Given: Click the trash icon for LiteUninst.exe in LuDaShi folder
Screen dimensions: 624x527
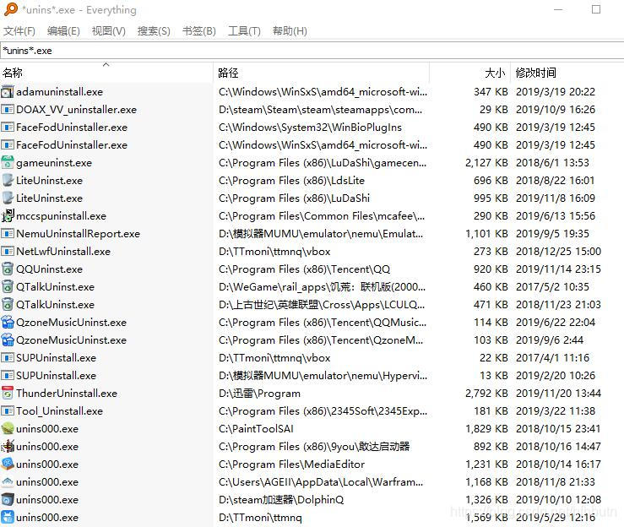Looking at the screenshot, I should [x=7, y=198].
